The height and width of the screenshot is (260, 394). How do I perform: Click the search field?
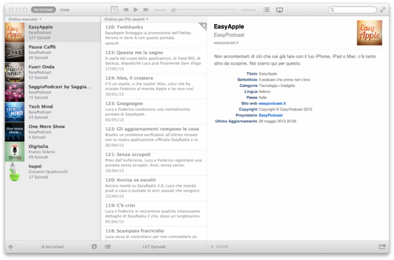352,10
